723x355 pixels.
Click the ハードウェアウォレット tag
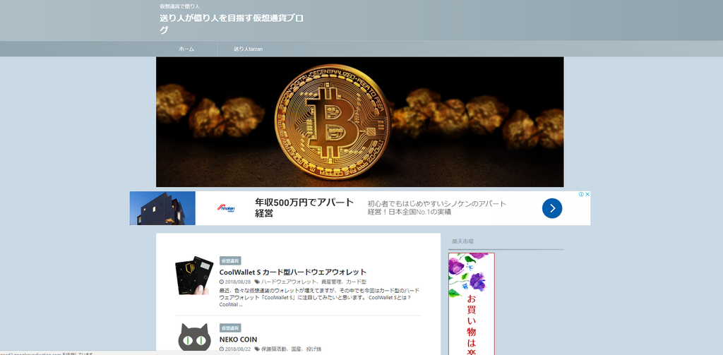point(289,282)
